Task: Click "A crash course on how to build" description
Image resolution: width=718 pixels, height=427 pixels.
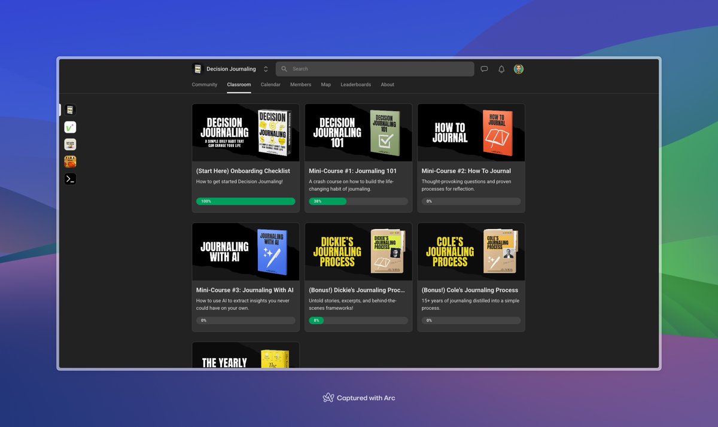Action: coord(352,185)
